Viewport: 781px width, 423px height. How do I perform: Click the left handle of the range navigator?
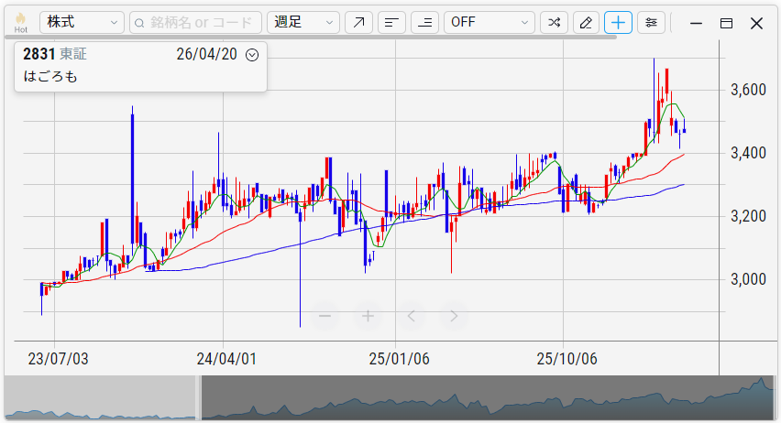[x=199, y=398]
